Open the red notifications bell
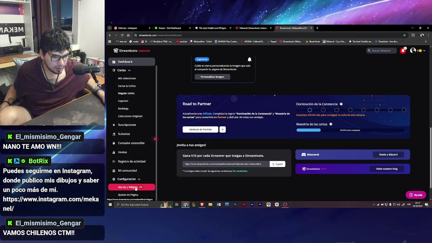The width and height of the screenshot is (432, 243). tap(403, 51)
